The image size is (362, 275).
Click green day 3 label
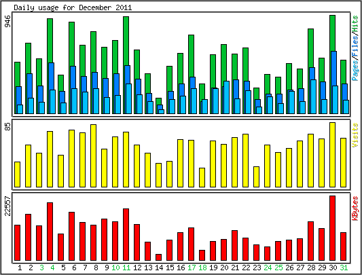pos(41,268)
